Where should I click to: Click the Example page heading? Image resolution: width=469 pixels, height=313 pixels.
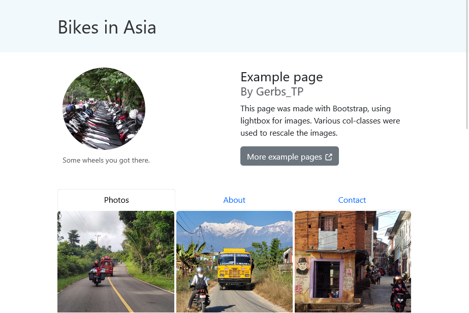coord(282,77)
